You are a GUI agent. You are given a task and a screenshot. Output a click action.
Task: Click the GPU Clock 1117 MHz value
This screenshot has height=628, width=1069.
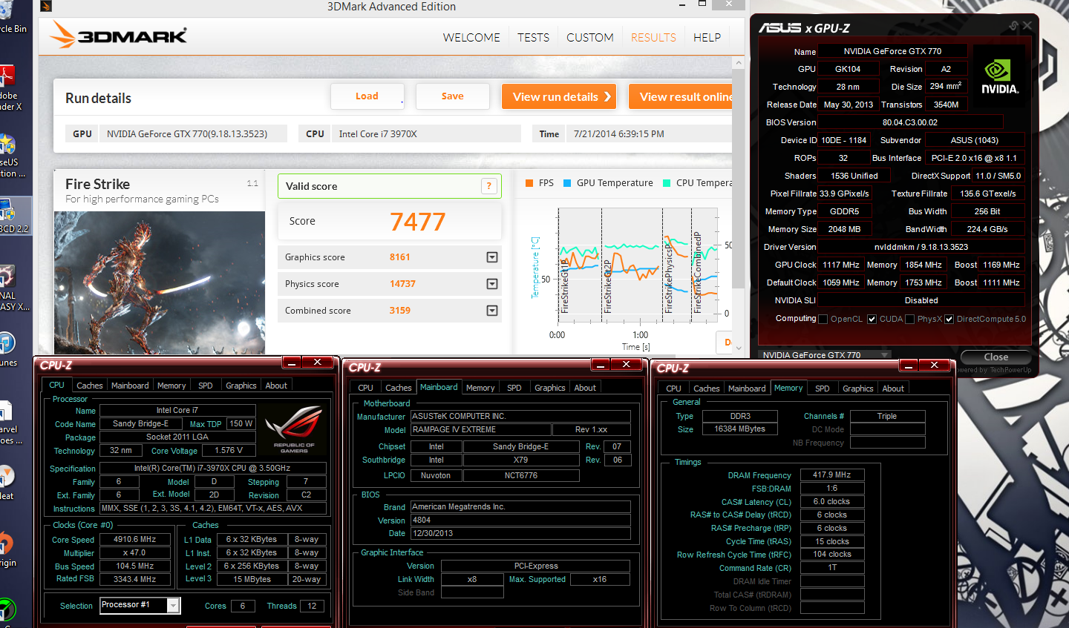[840, 265]
